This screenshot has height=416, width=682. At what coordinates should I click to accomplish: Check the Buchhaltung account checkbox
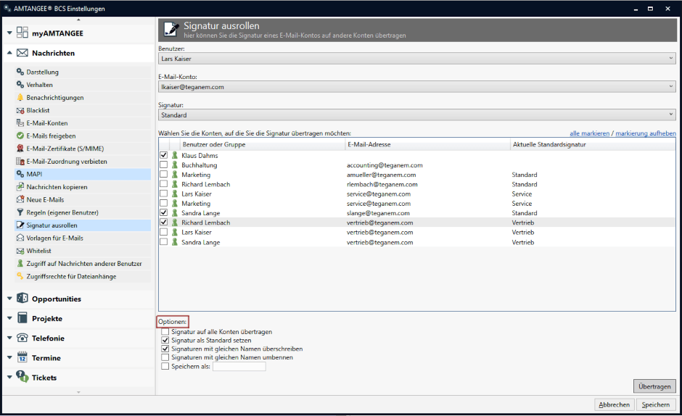pos(163,165)
